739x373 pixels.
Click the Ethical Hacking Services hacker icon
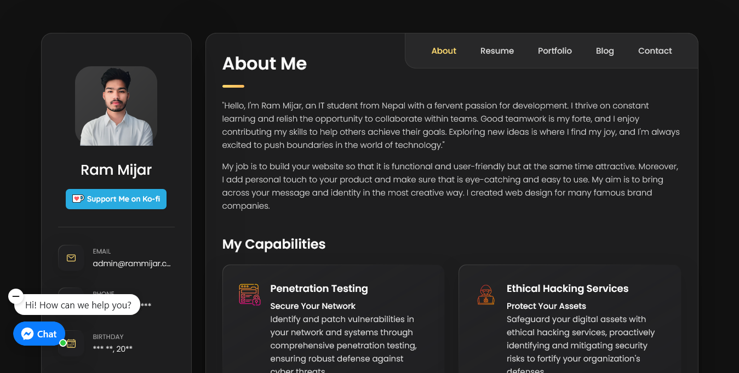pos(486,295)
